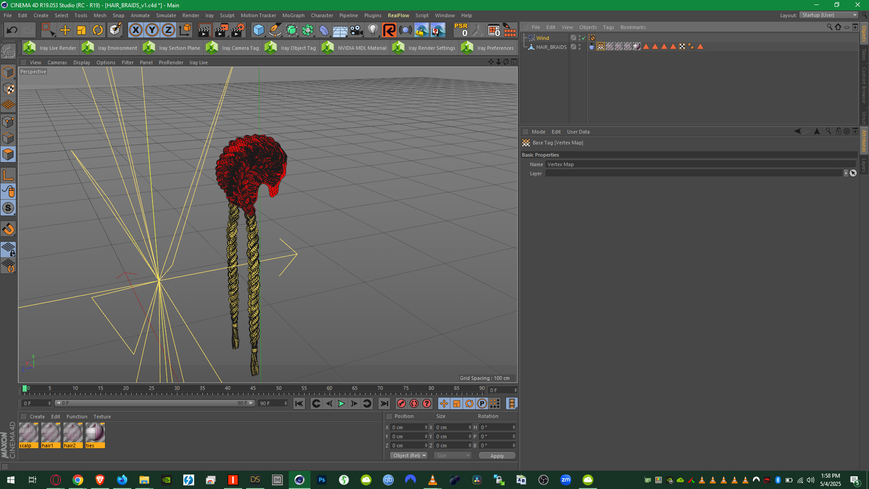
Task: Select the HAIR_BRAIDS object in Object Manager
Action: (551, 47)
